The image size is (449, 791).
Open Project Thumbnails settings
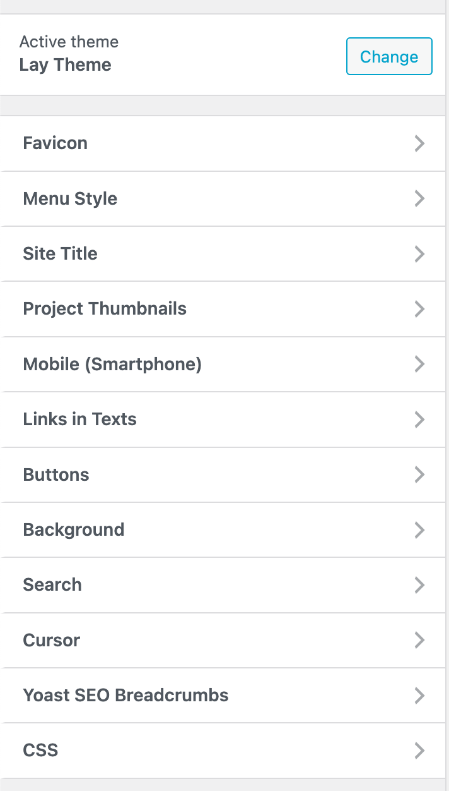tap(105, 309)
